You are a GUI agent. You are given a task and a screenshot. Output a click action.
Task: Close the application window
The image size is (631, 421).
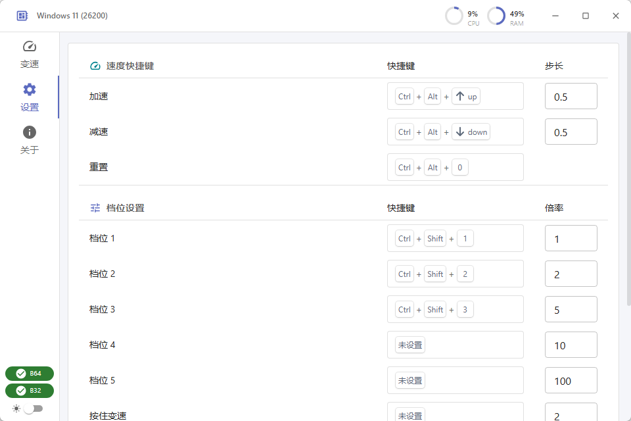pos(616,16)
